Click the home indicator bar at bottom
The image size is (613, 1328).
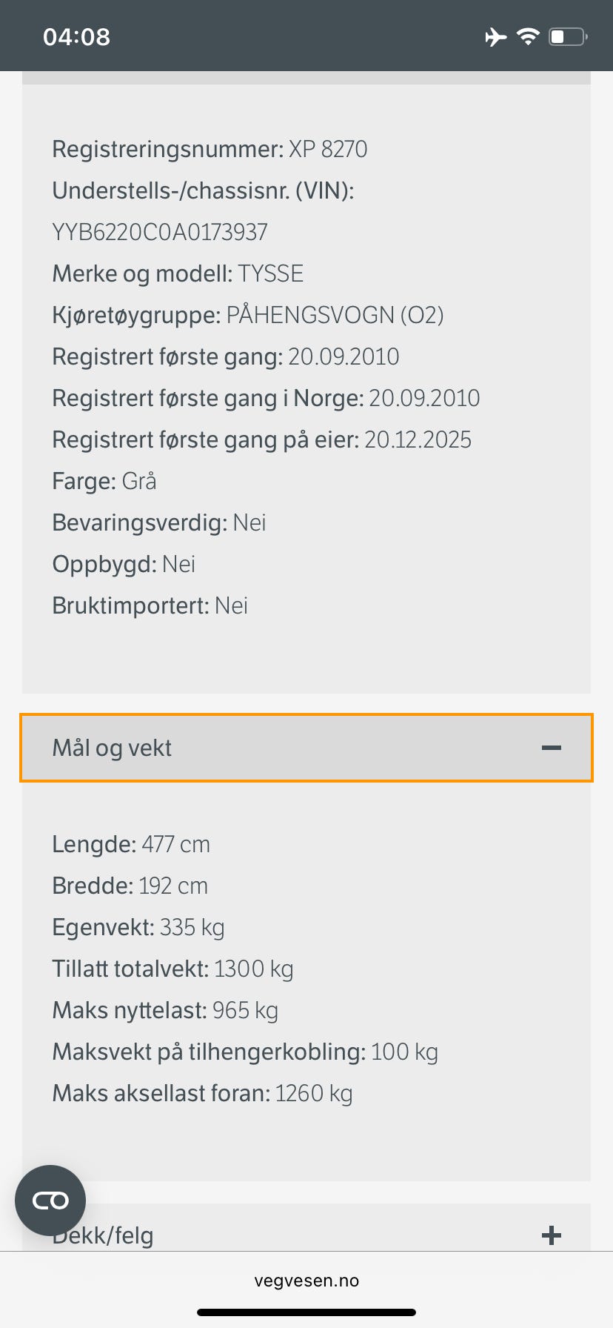(x=306, y=1312)
